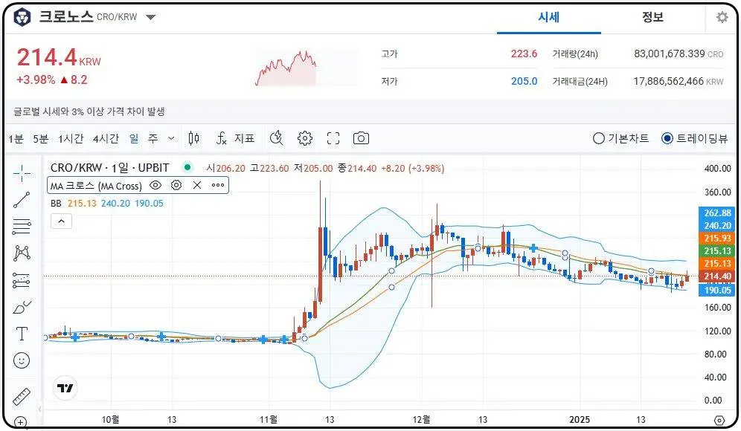741x431 pixels.
Task: Collapse the BB indicator panel arrow
Action: (x=61, y=221)
